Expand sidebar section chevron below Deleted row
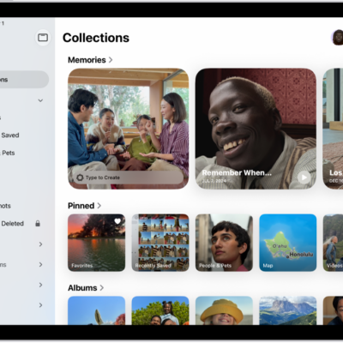The image size is (343, 343). [40, 244]
